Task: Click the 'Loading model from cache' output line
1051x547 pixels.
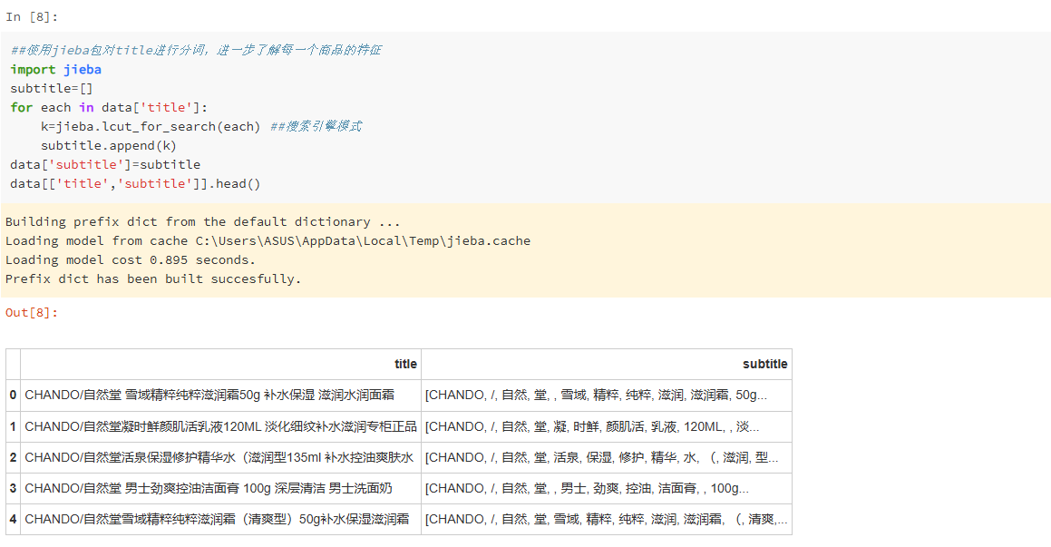Action: coord(268,240)
